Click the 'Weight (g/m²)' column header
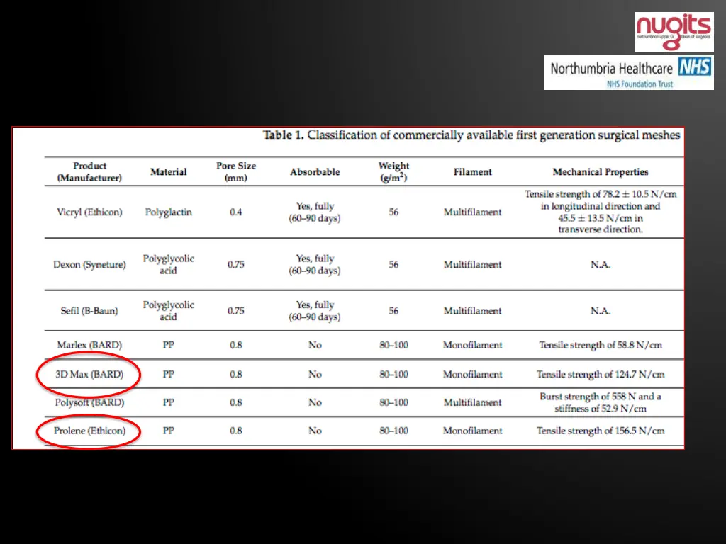Screen dimensions: 726x544 [x=393, y=171]
